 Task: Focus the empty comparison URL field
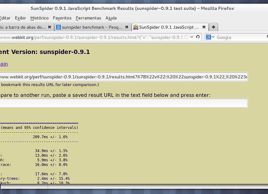pyautogui.click(x=124, y=103)
